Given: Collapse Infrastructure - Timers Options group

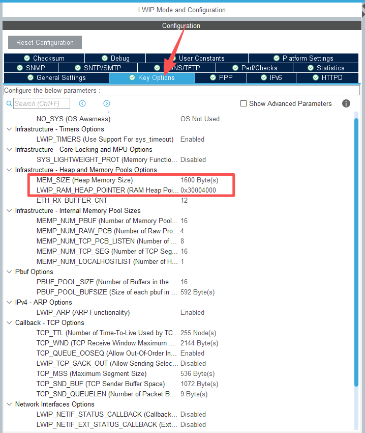Looking at the screenshot, I should click(9, 129).
